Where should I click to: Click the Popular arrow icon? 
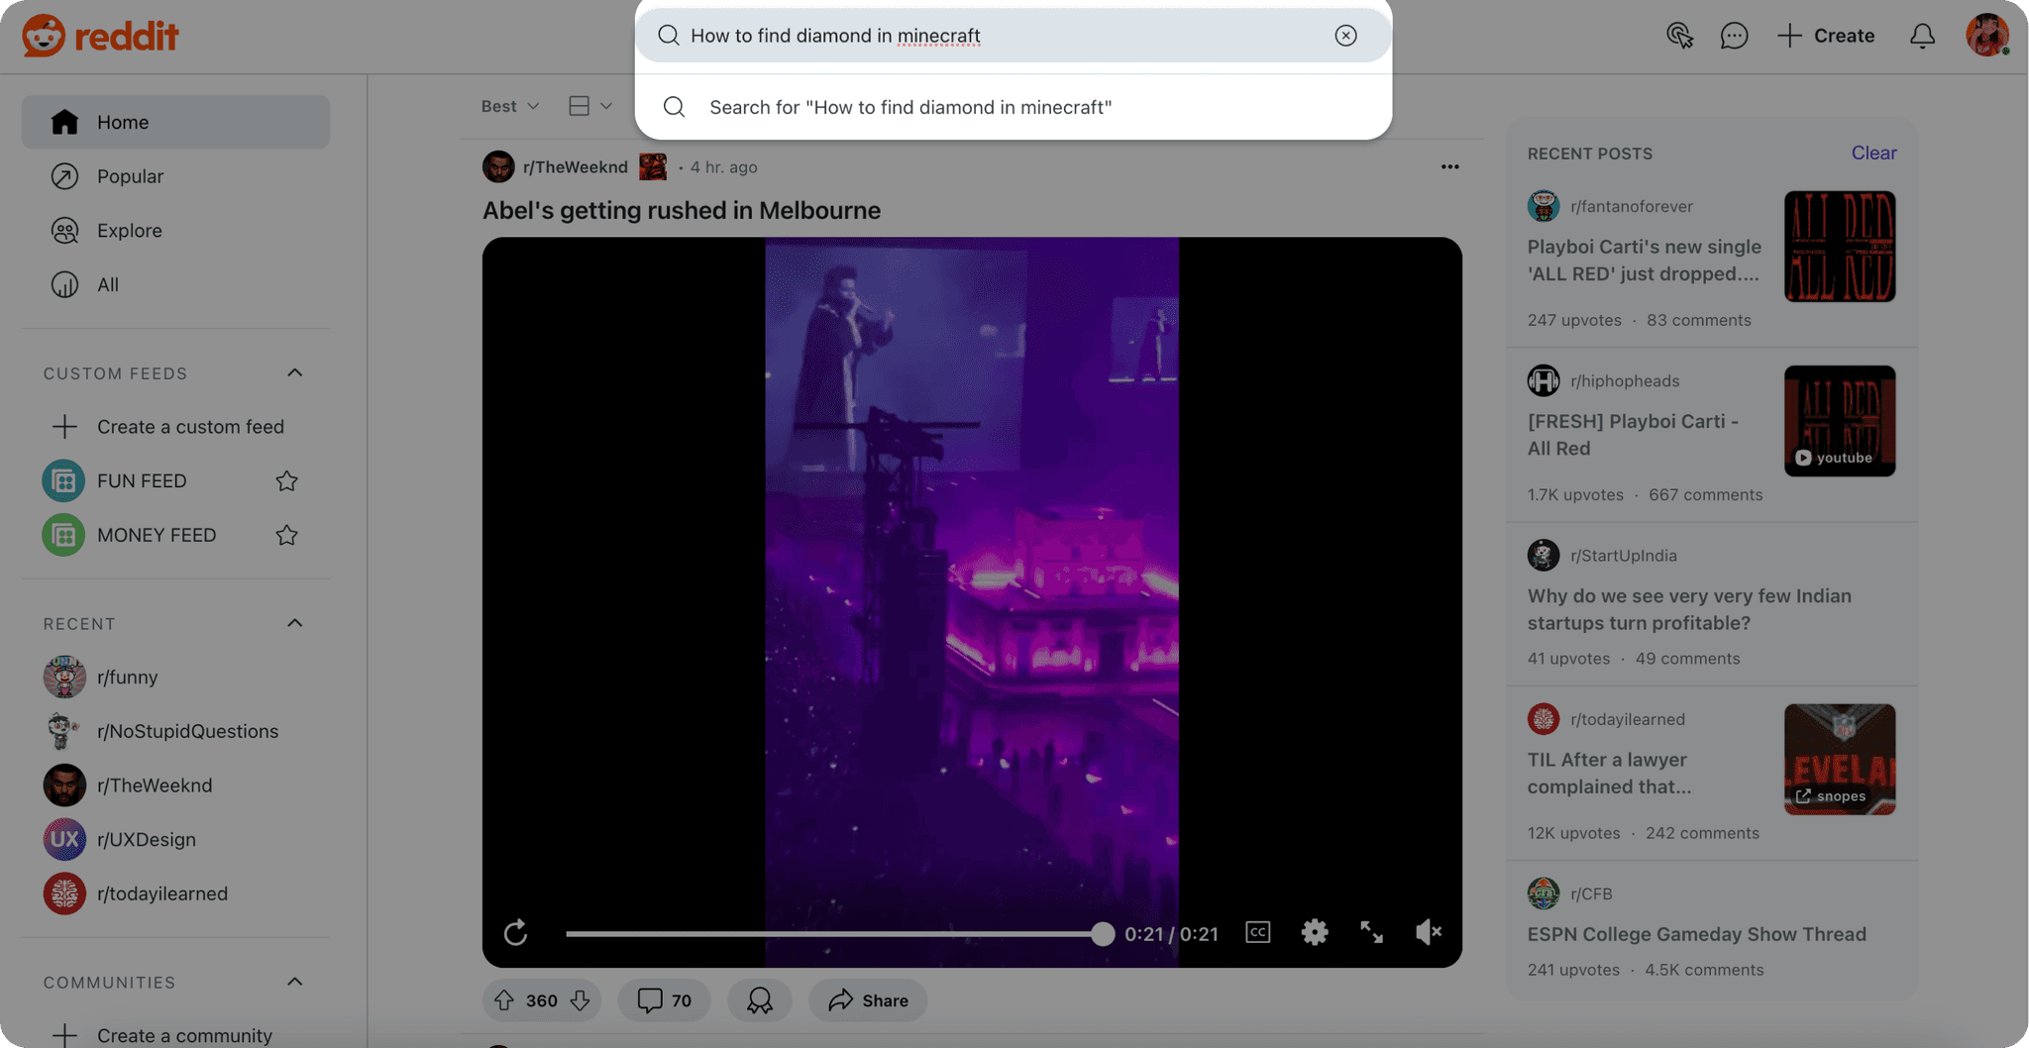click(x=64, y=176)
